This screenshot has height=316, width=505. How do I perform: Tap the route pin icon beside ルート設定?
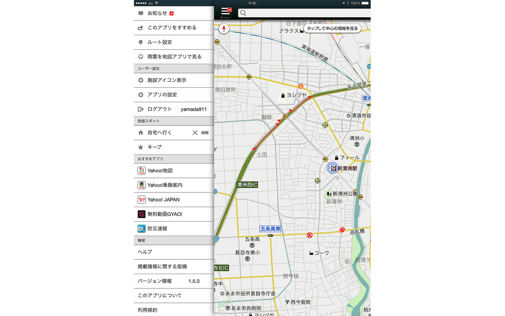(141, 43)
